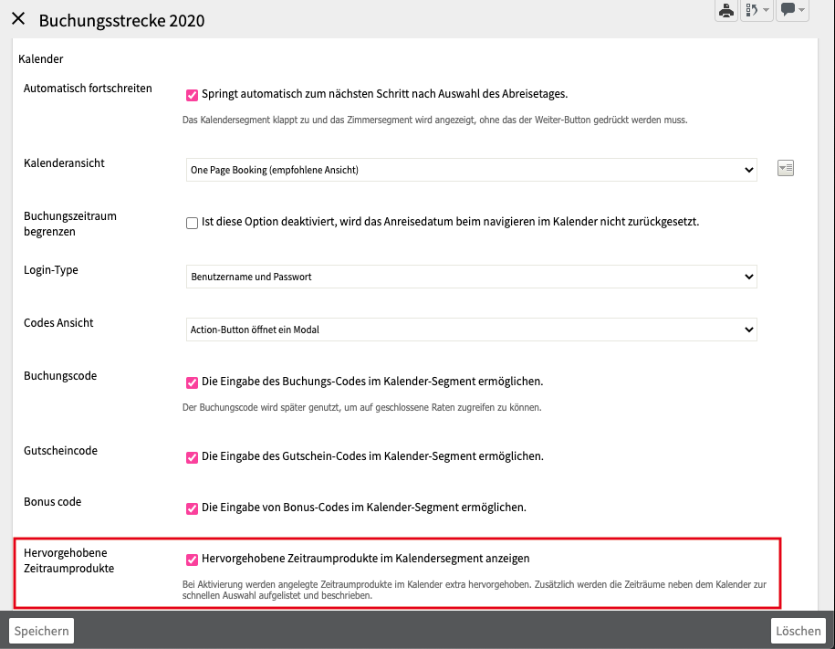Open the version history dropdown icon
This screenshot has height=649, width=835.
click(757, 10)
